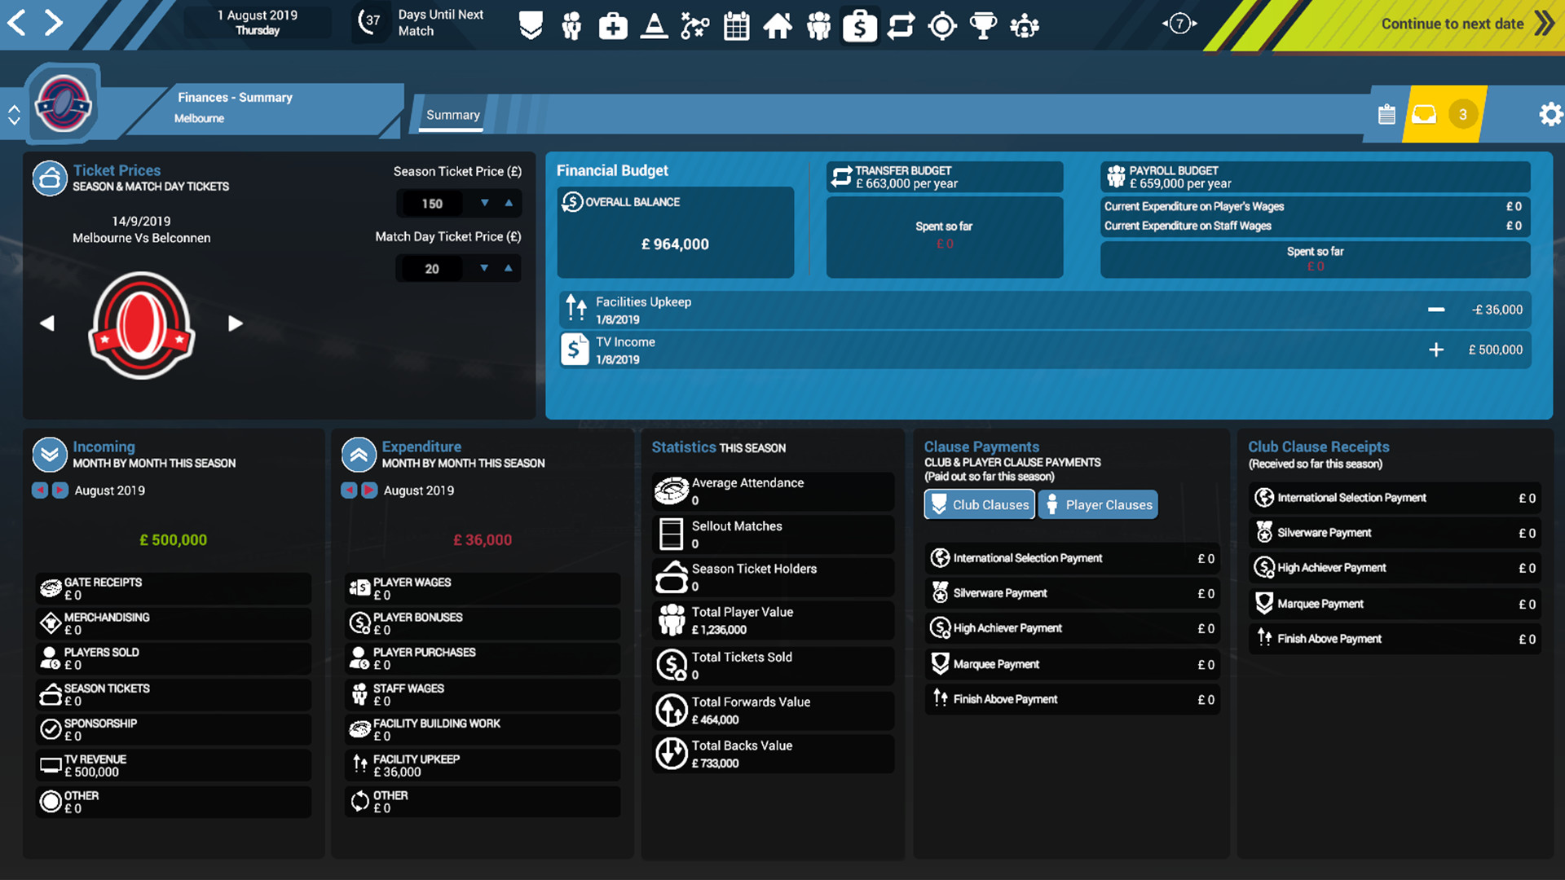The height and width of the screenshot is (880, 1565).
Task: Open the Season Ticket Price dropdown arrow
Action: click(484, 203)
